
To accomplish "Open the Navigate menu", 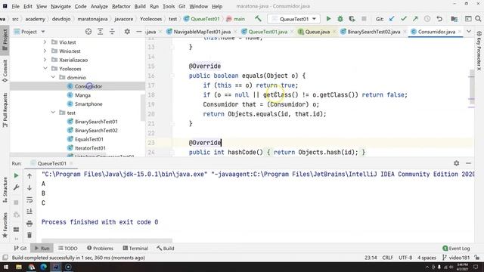I will pyautogui.click(x=60, y=6).
